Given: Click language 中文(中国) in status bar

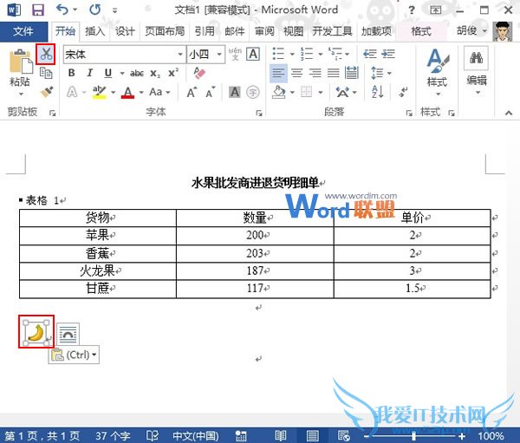Looking at the screenshot, I should (196, 435).
